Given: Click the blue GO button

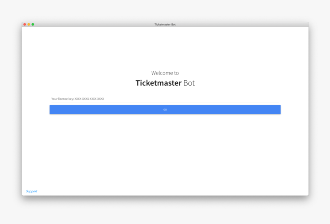Looking at the screenshot, I should click(x=165, y=110).
